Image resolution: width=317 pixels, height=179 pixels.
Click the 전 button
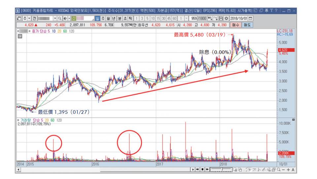point(34,18)
